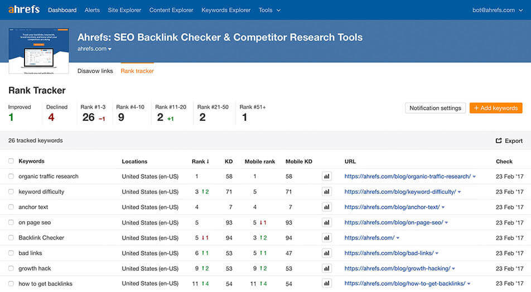Check the bad links row
The width and height of the screenshot is (531, 292).
(11, 253)
